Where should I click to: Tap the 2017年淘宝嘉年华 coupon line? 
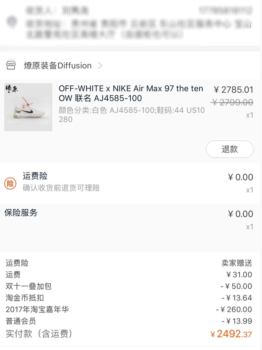(129, 309)
